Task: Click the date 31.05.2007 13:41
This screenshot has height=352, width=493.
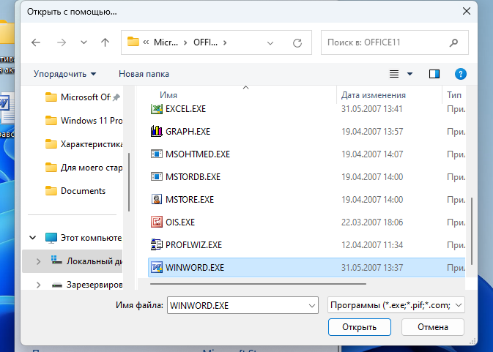Action: point(371,109)
